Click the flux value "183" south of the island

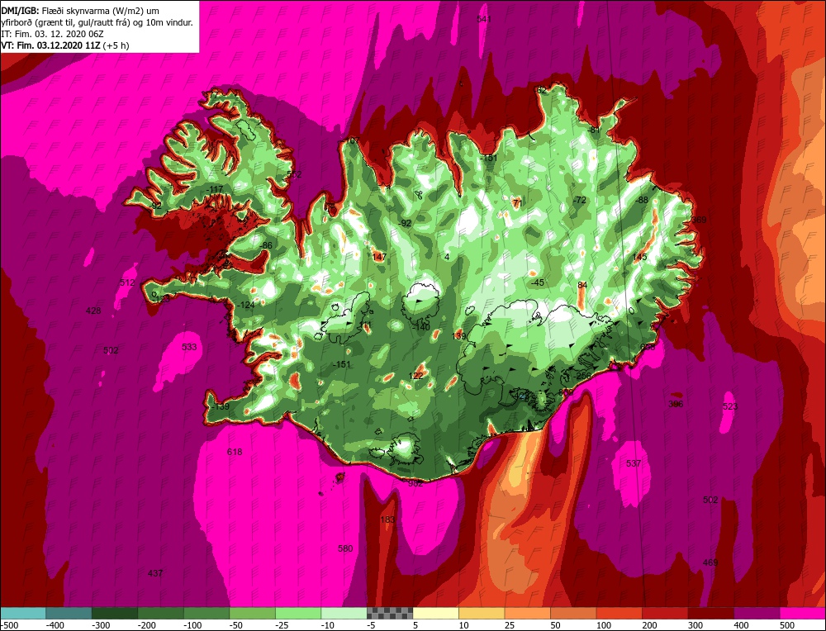(387, 520)
